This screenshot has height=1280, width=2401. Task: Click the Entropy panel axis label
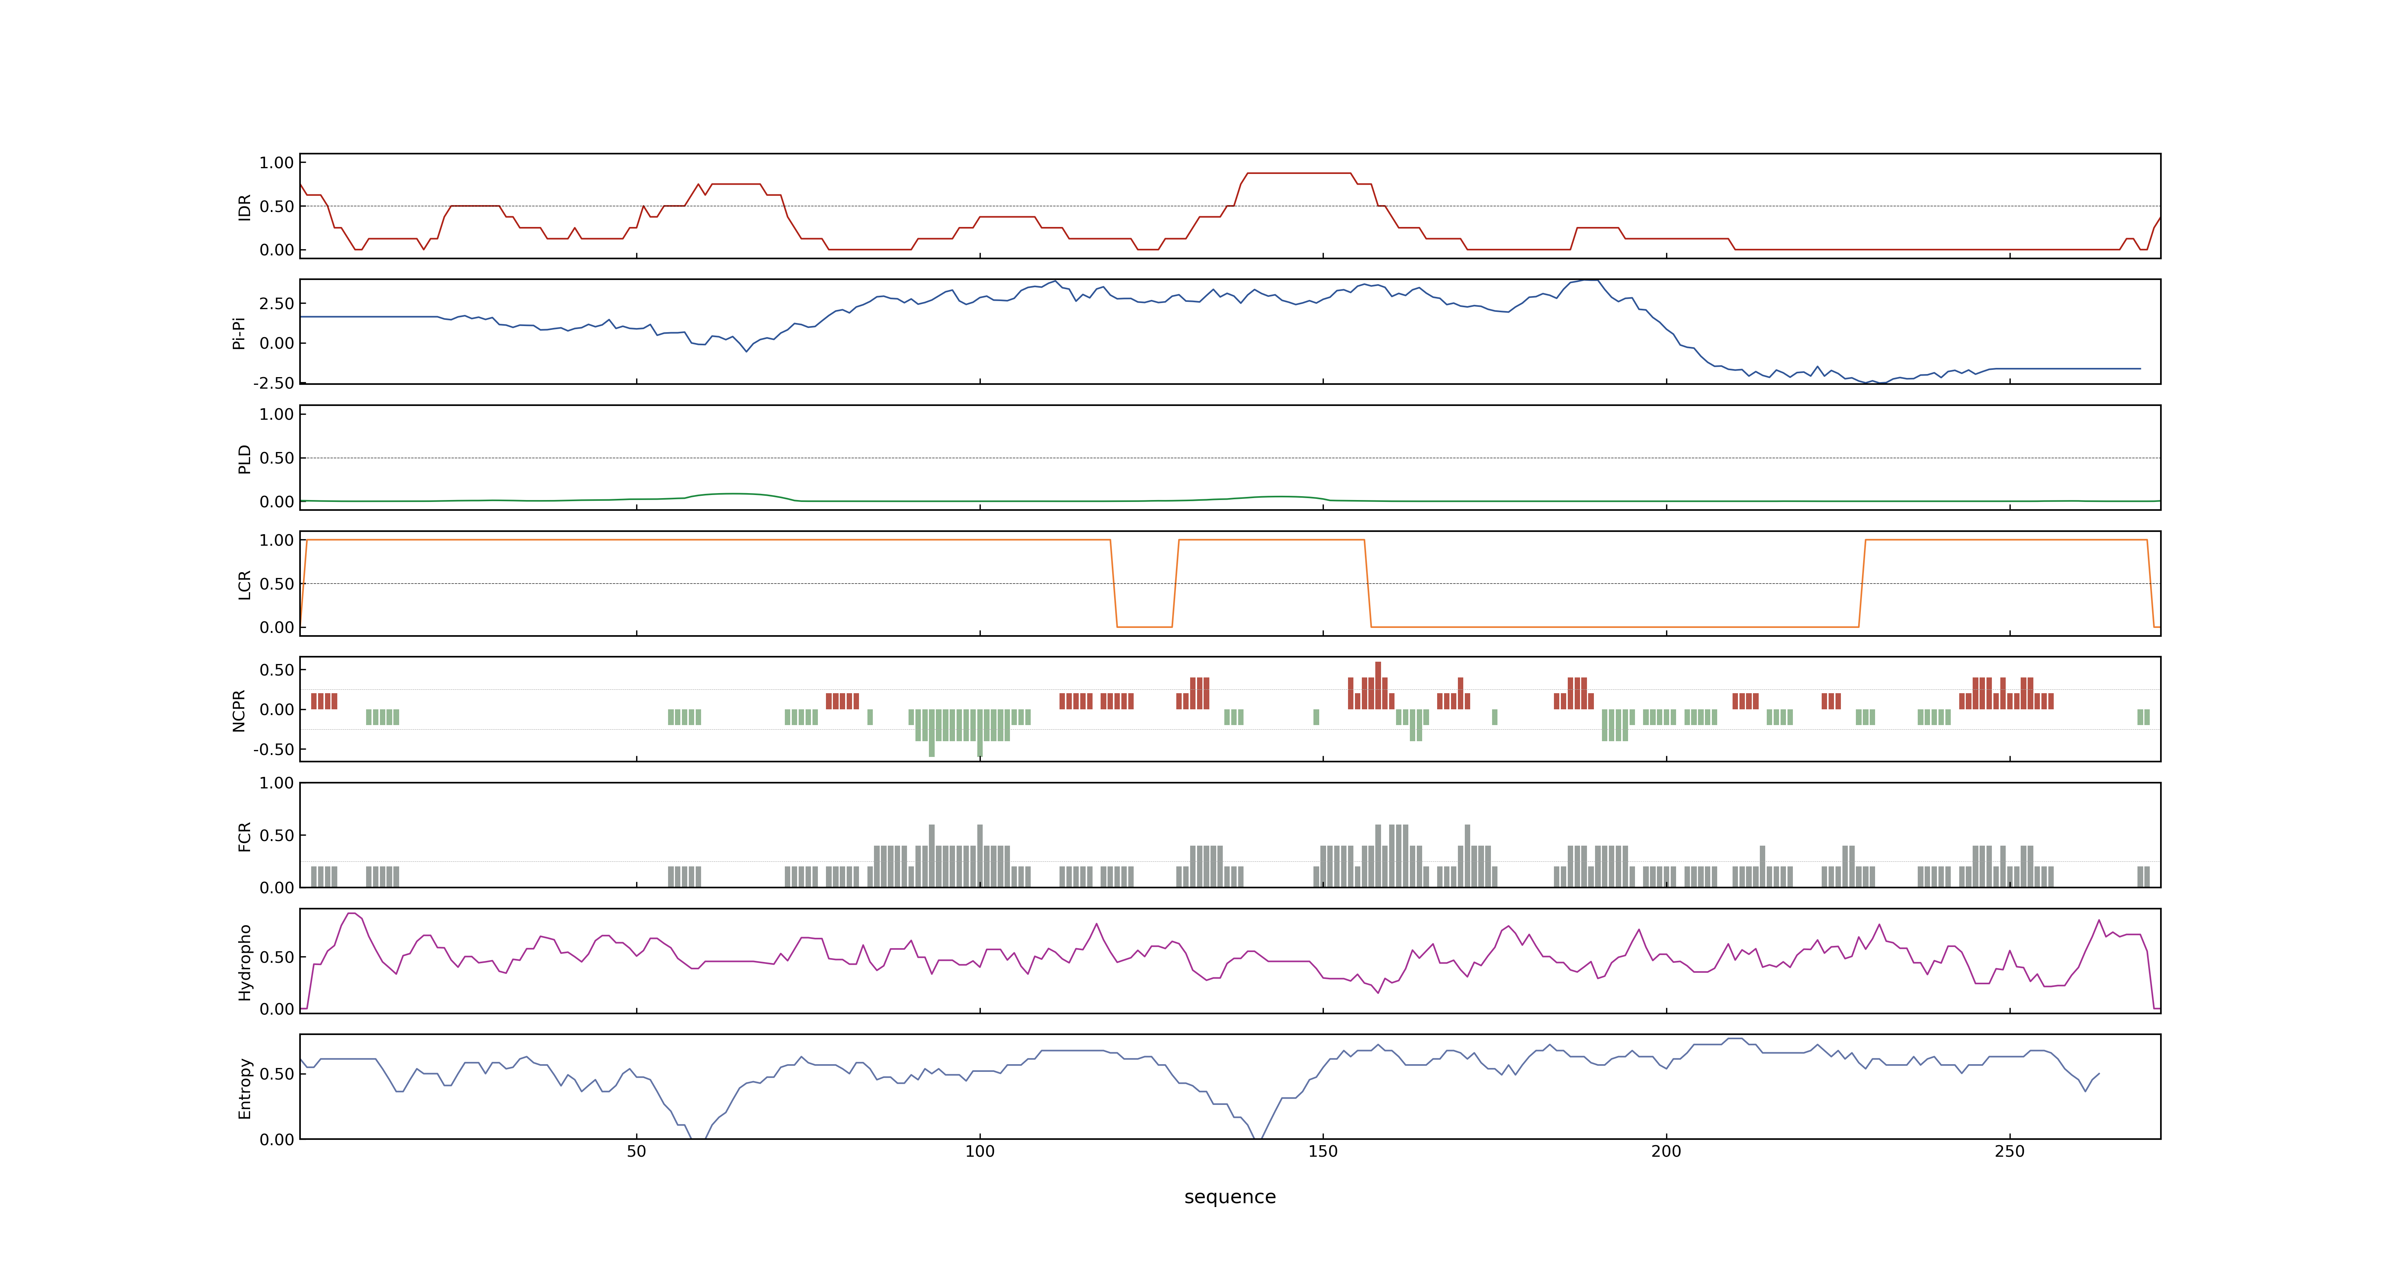coord(244,1088)
